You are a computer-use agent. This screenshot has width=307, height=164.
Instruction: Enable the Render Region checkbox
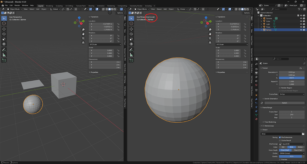pos(280,88)
